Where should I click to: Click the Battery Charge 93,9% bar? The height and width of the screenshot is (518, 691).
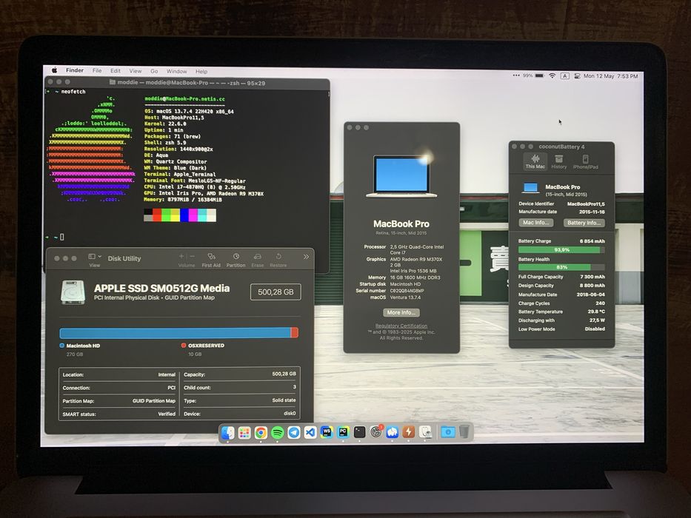[x=561, y=250]
